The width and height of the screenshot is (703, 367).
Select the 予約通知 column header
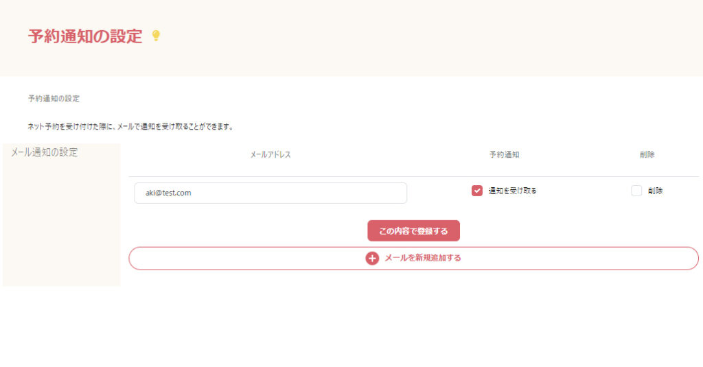pos(504,155)
